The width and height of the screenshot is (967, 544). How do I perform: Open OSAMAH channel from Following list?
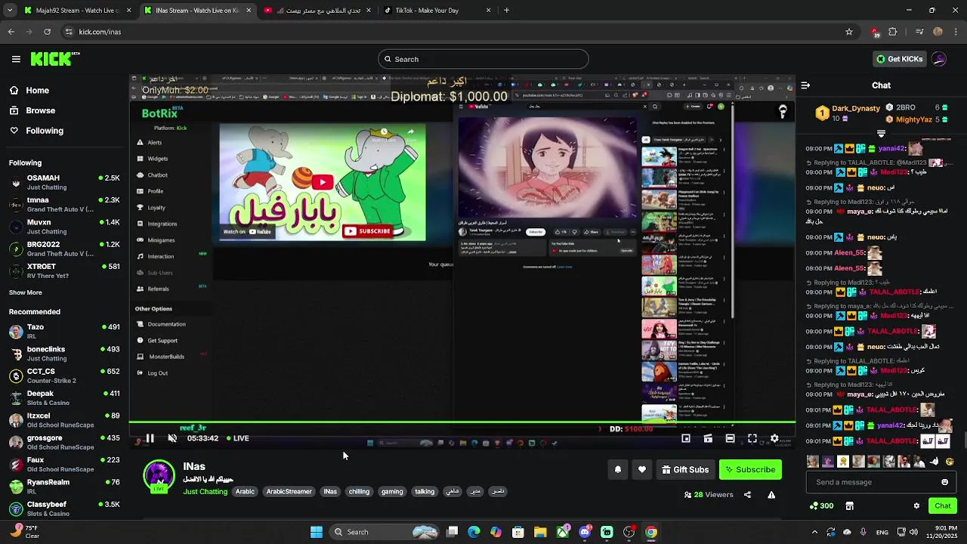pyautogui.click(x=64, y=182)
